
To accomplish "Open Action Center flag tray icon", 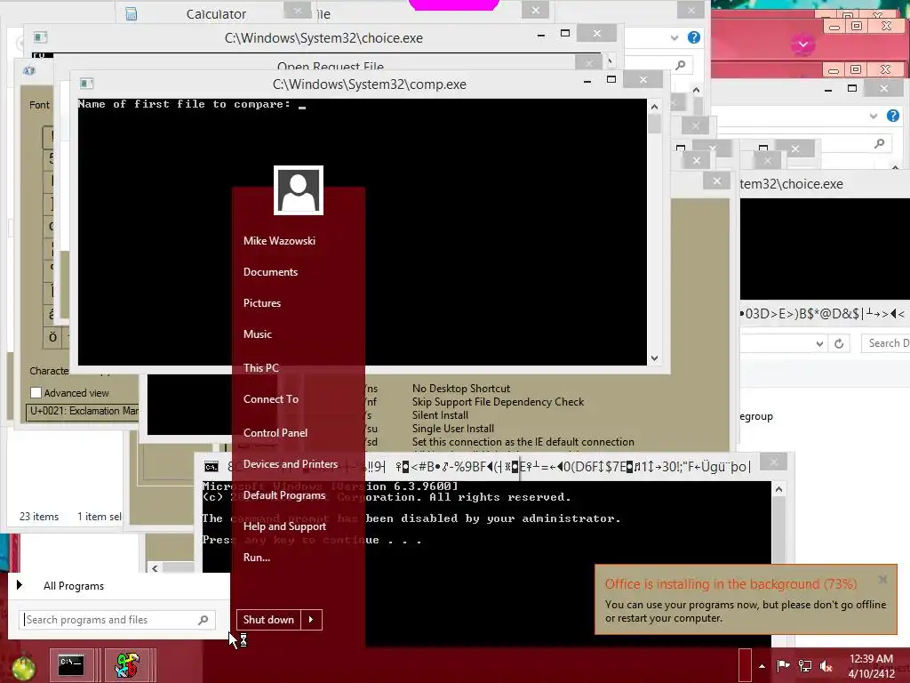I will (x=783, y=665).
